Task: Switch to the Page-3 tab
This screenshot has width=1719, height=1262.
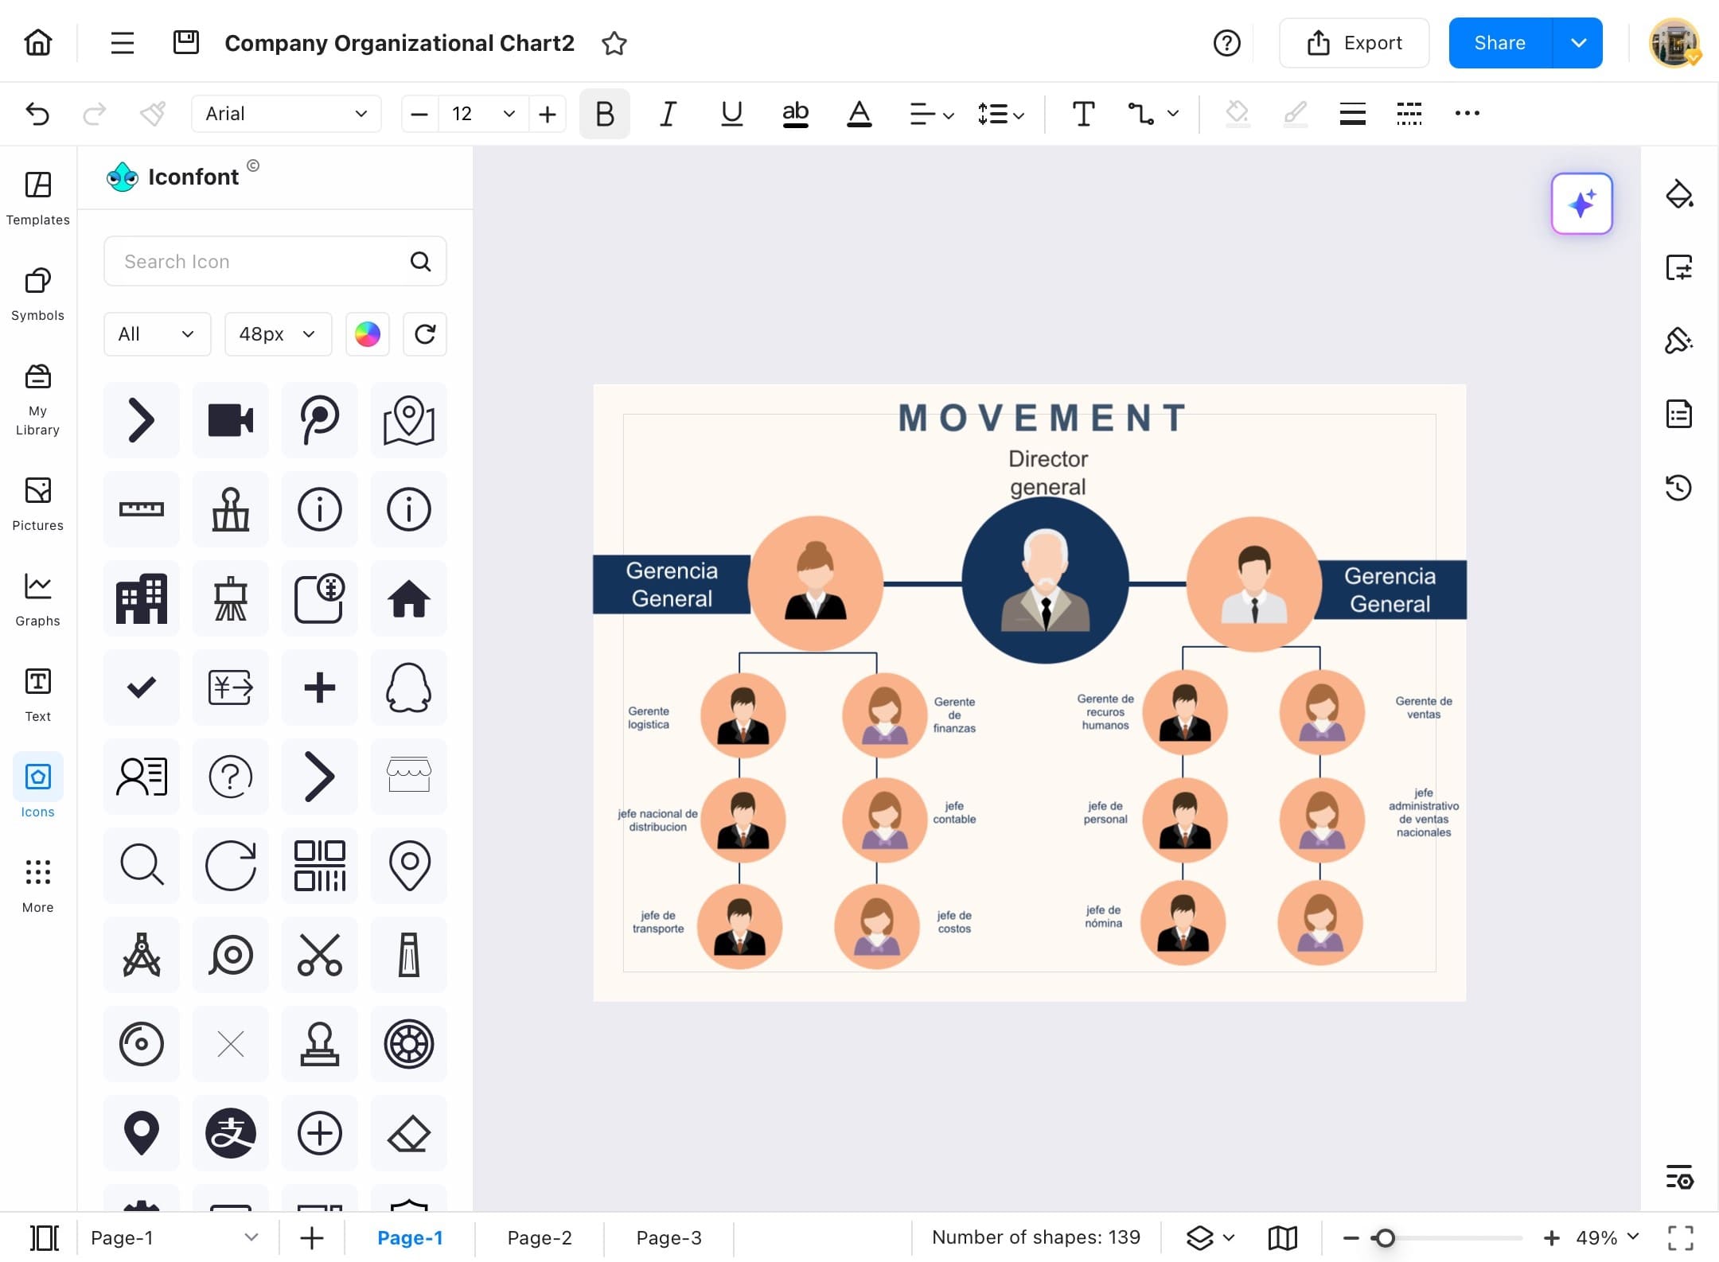Action: (668, 1237)
